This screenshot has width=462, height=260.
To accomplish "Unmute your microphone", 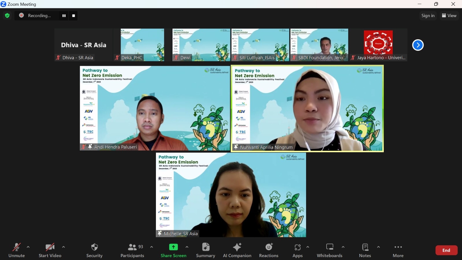I will [x=16, y=250].
